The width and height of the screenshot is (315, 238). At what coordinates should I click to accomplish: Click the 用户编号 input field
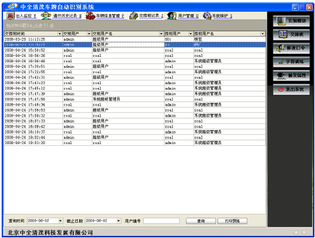coord(161,221)
